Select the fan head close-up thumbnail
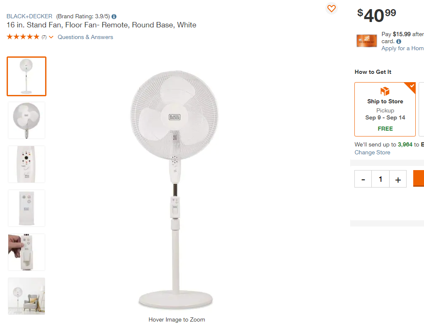This screenshot has height=329, width=424. coord(27,120)
